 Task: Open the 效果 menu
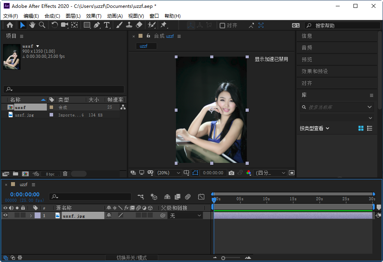coord(93,16)
